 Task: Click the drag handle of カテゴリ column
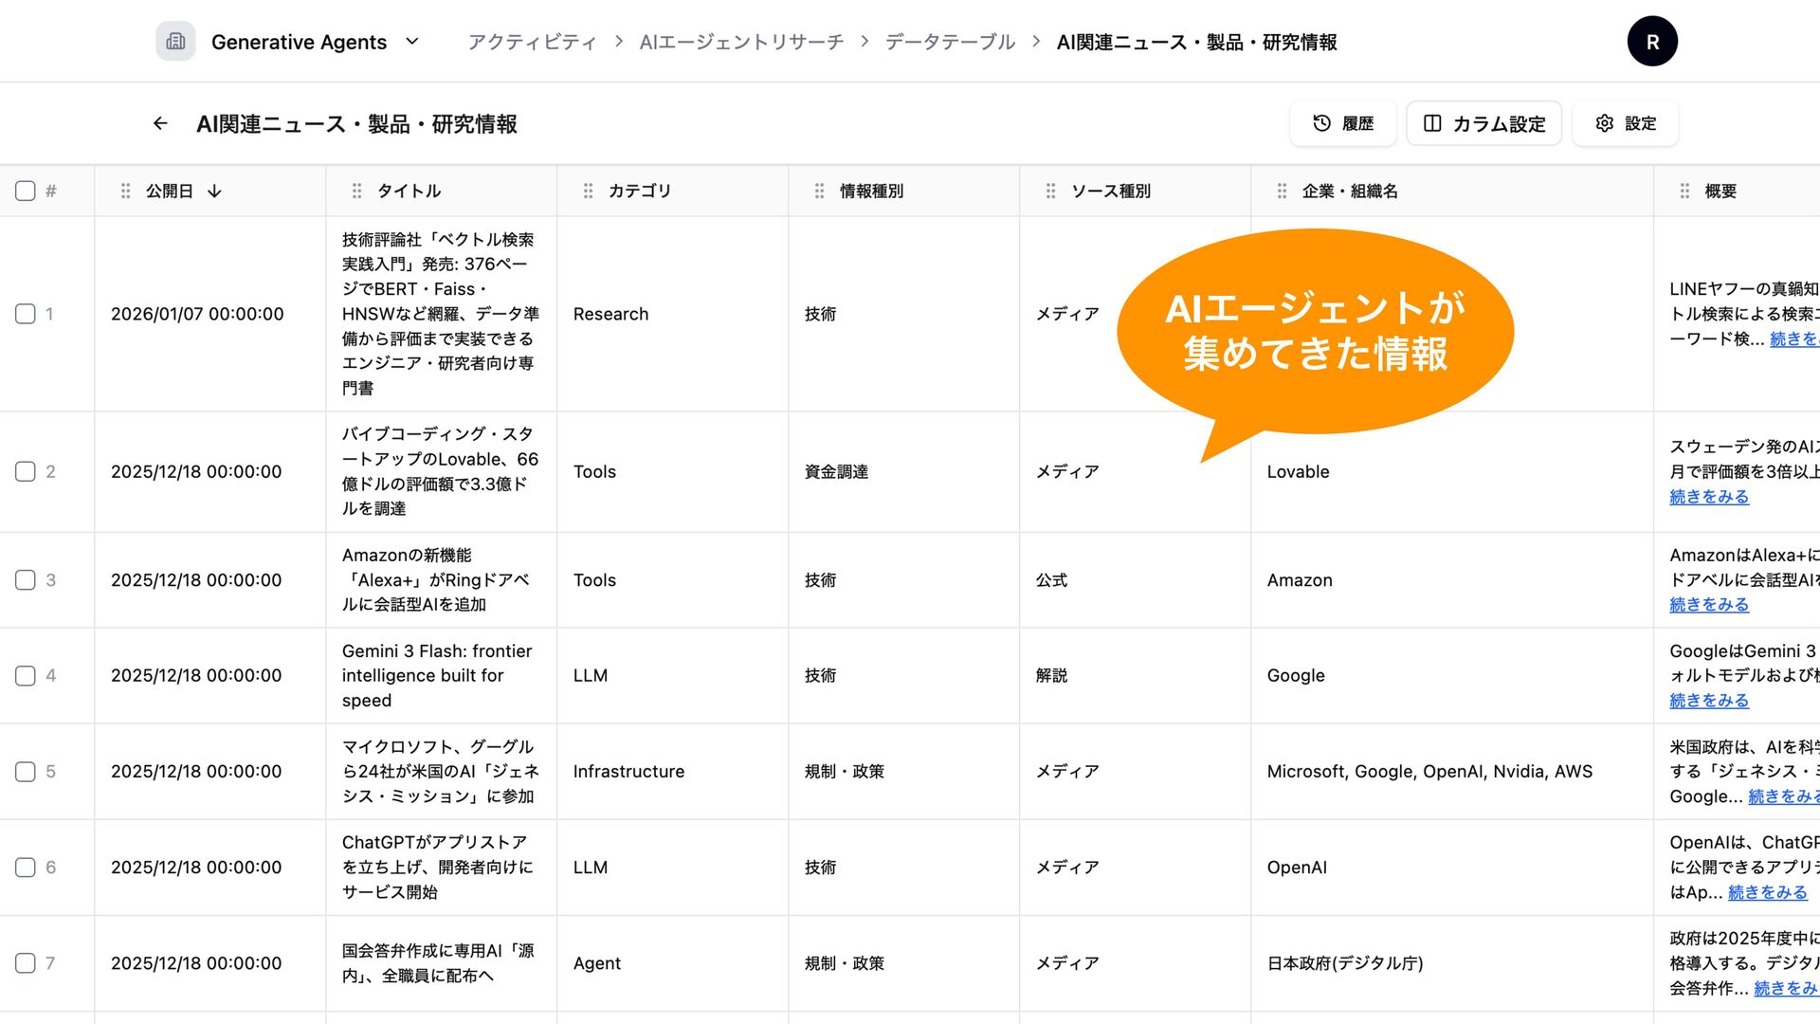click(589, 191)
